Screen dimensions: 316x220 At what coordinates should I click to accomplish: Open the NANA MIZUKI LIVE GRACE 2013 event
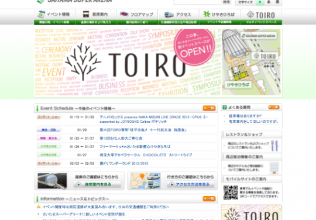154,119
